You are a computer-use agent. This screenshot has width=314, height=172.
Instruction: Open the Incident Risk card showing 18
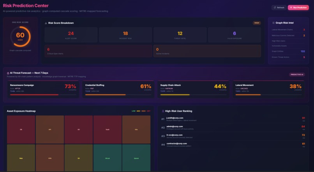pyautogui.click(x=125, y=35)
